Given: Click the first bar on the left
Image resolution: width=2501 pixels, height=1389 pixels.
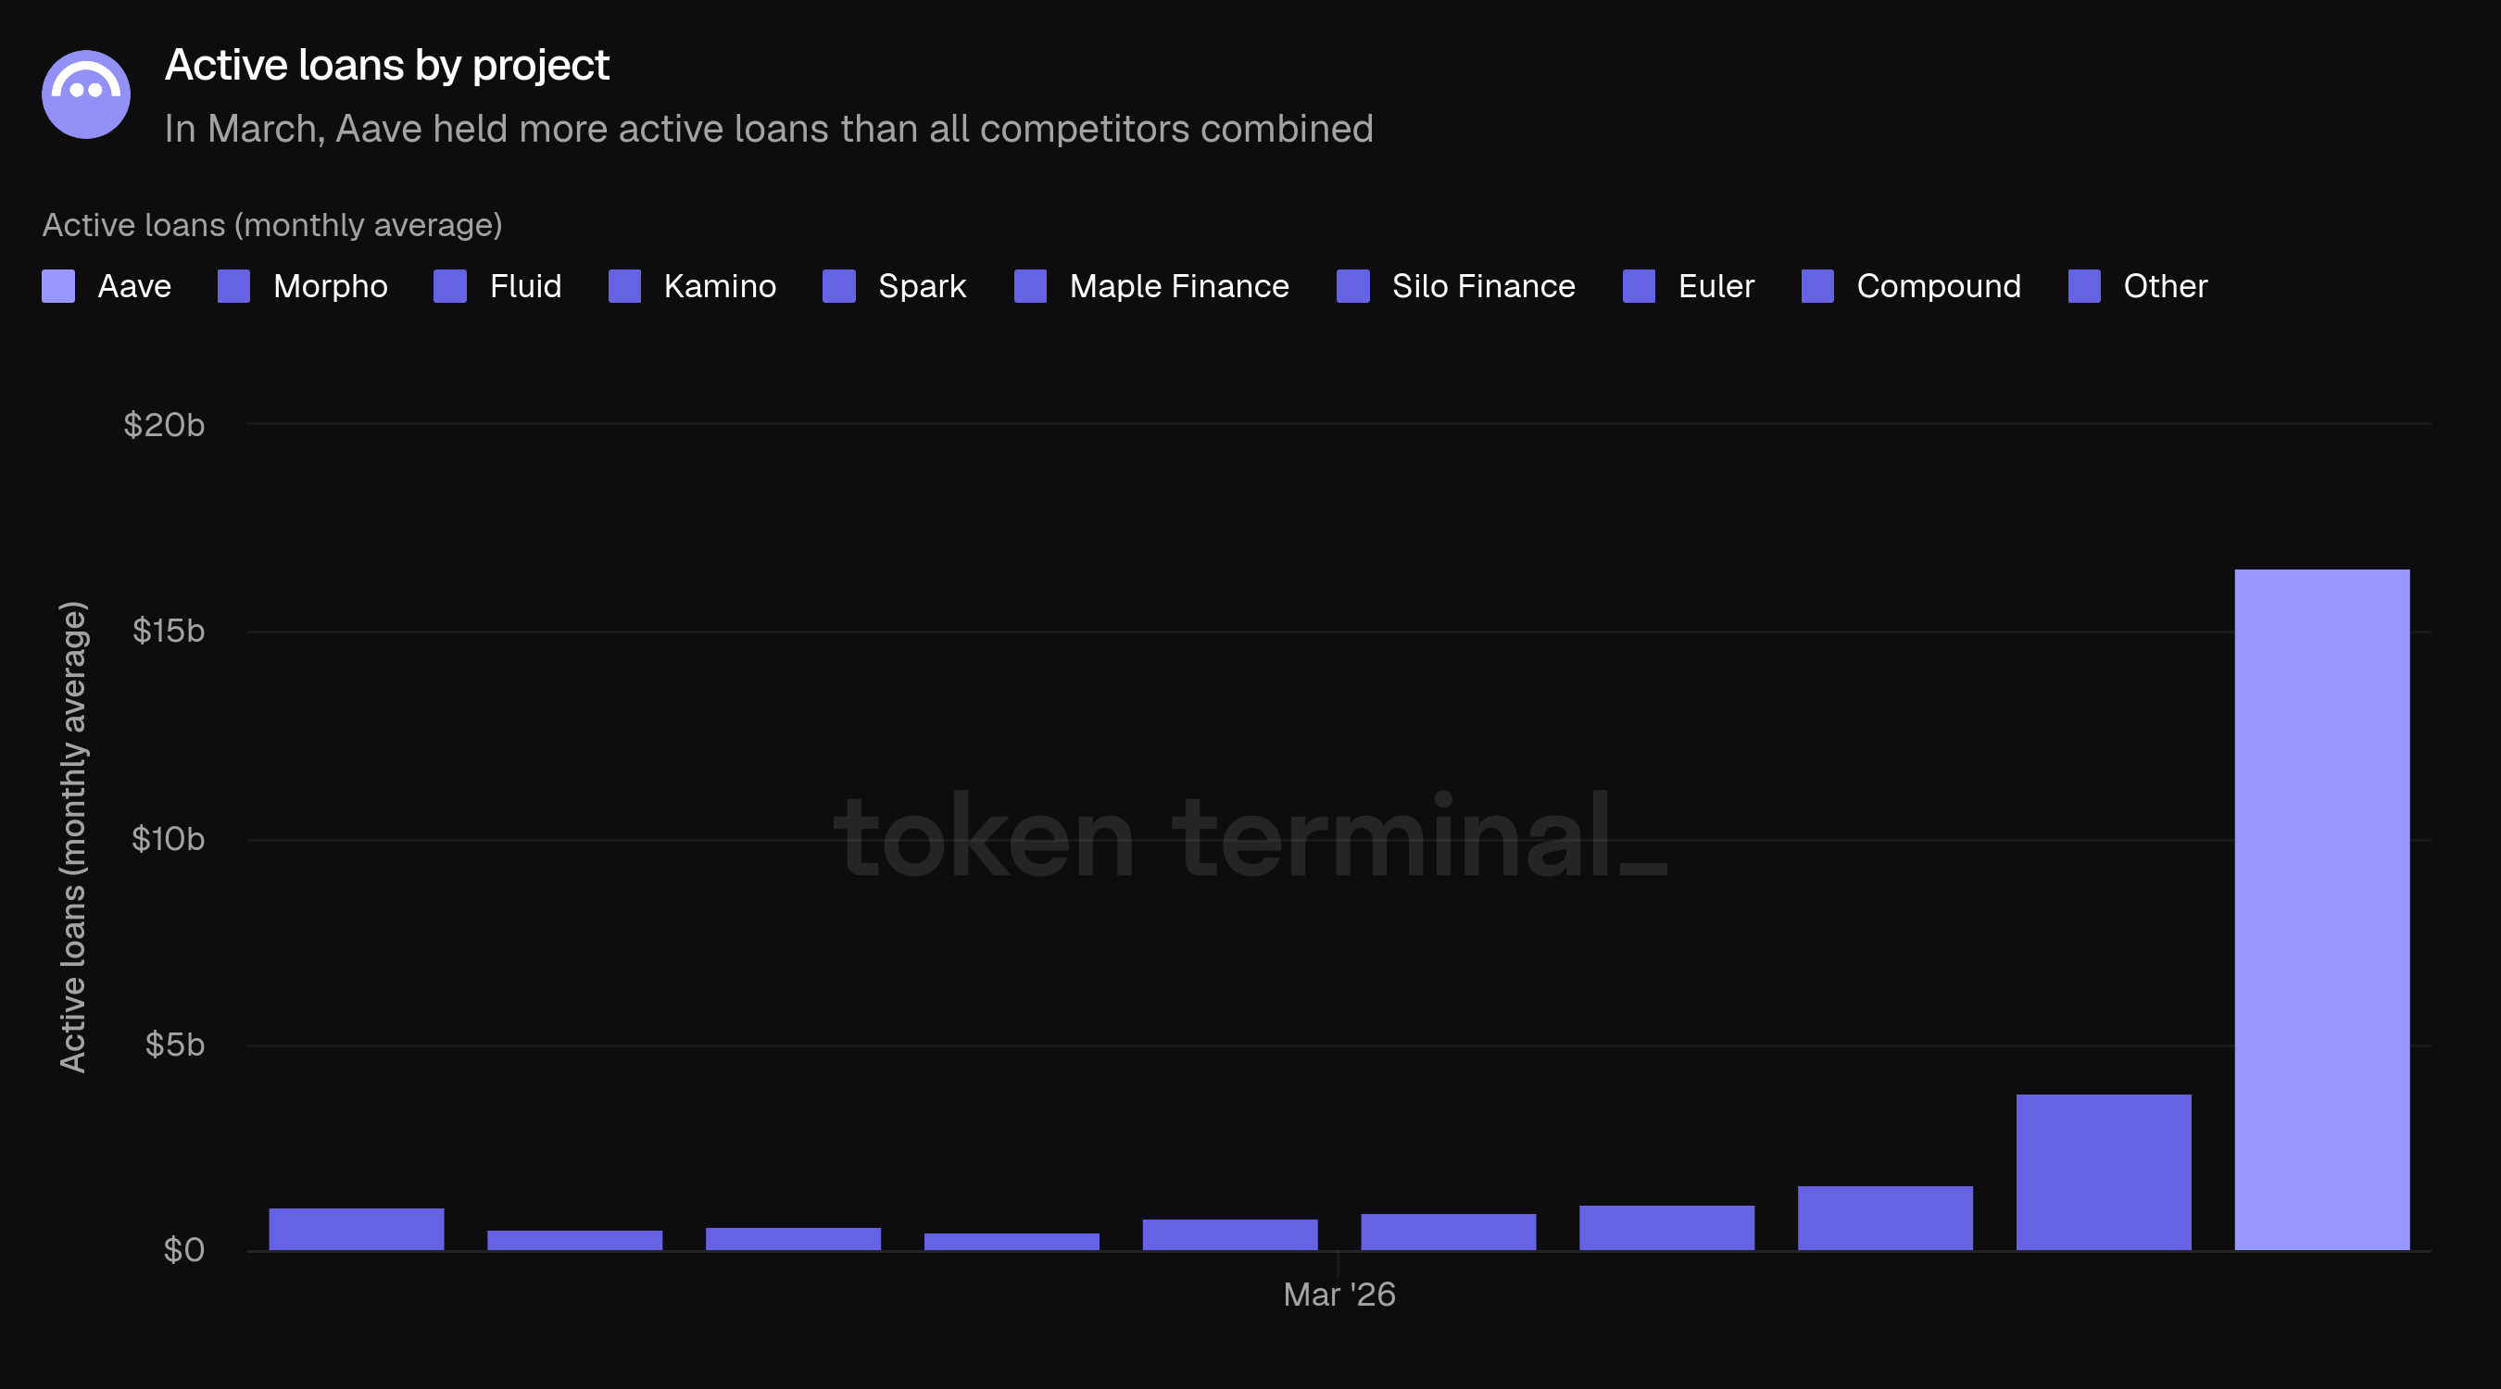Looking at the screenshot, I should 357,1230.
